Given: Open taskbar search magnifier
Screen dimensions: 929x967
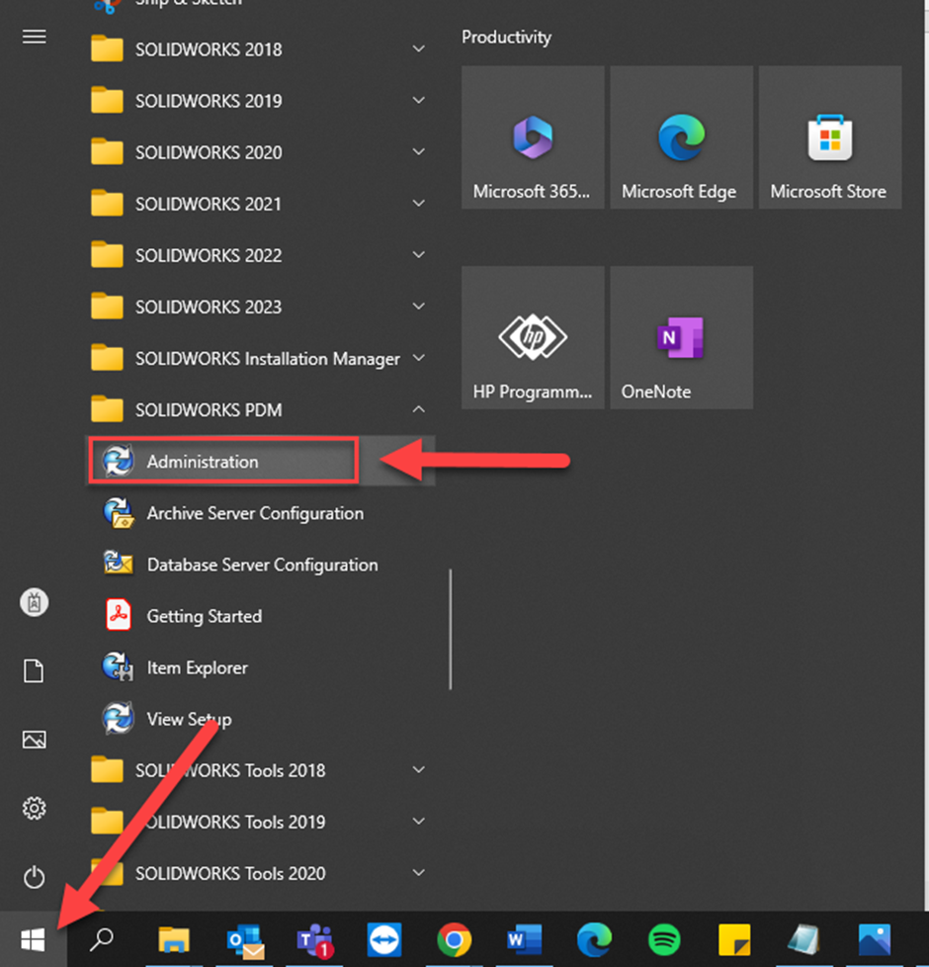Looking at the screenshot, I should pos(103,939).
